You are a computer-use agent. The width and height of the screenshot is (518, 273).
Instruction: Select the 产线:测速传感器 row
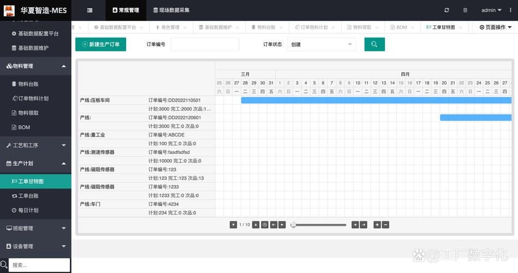[147, 152]
